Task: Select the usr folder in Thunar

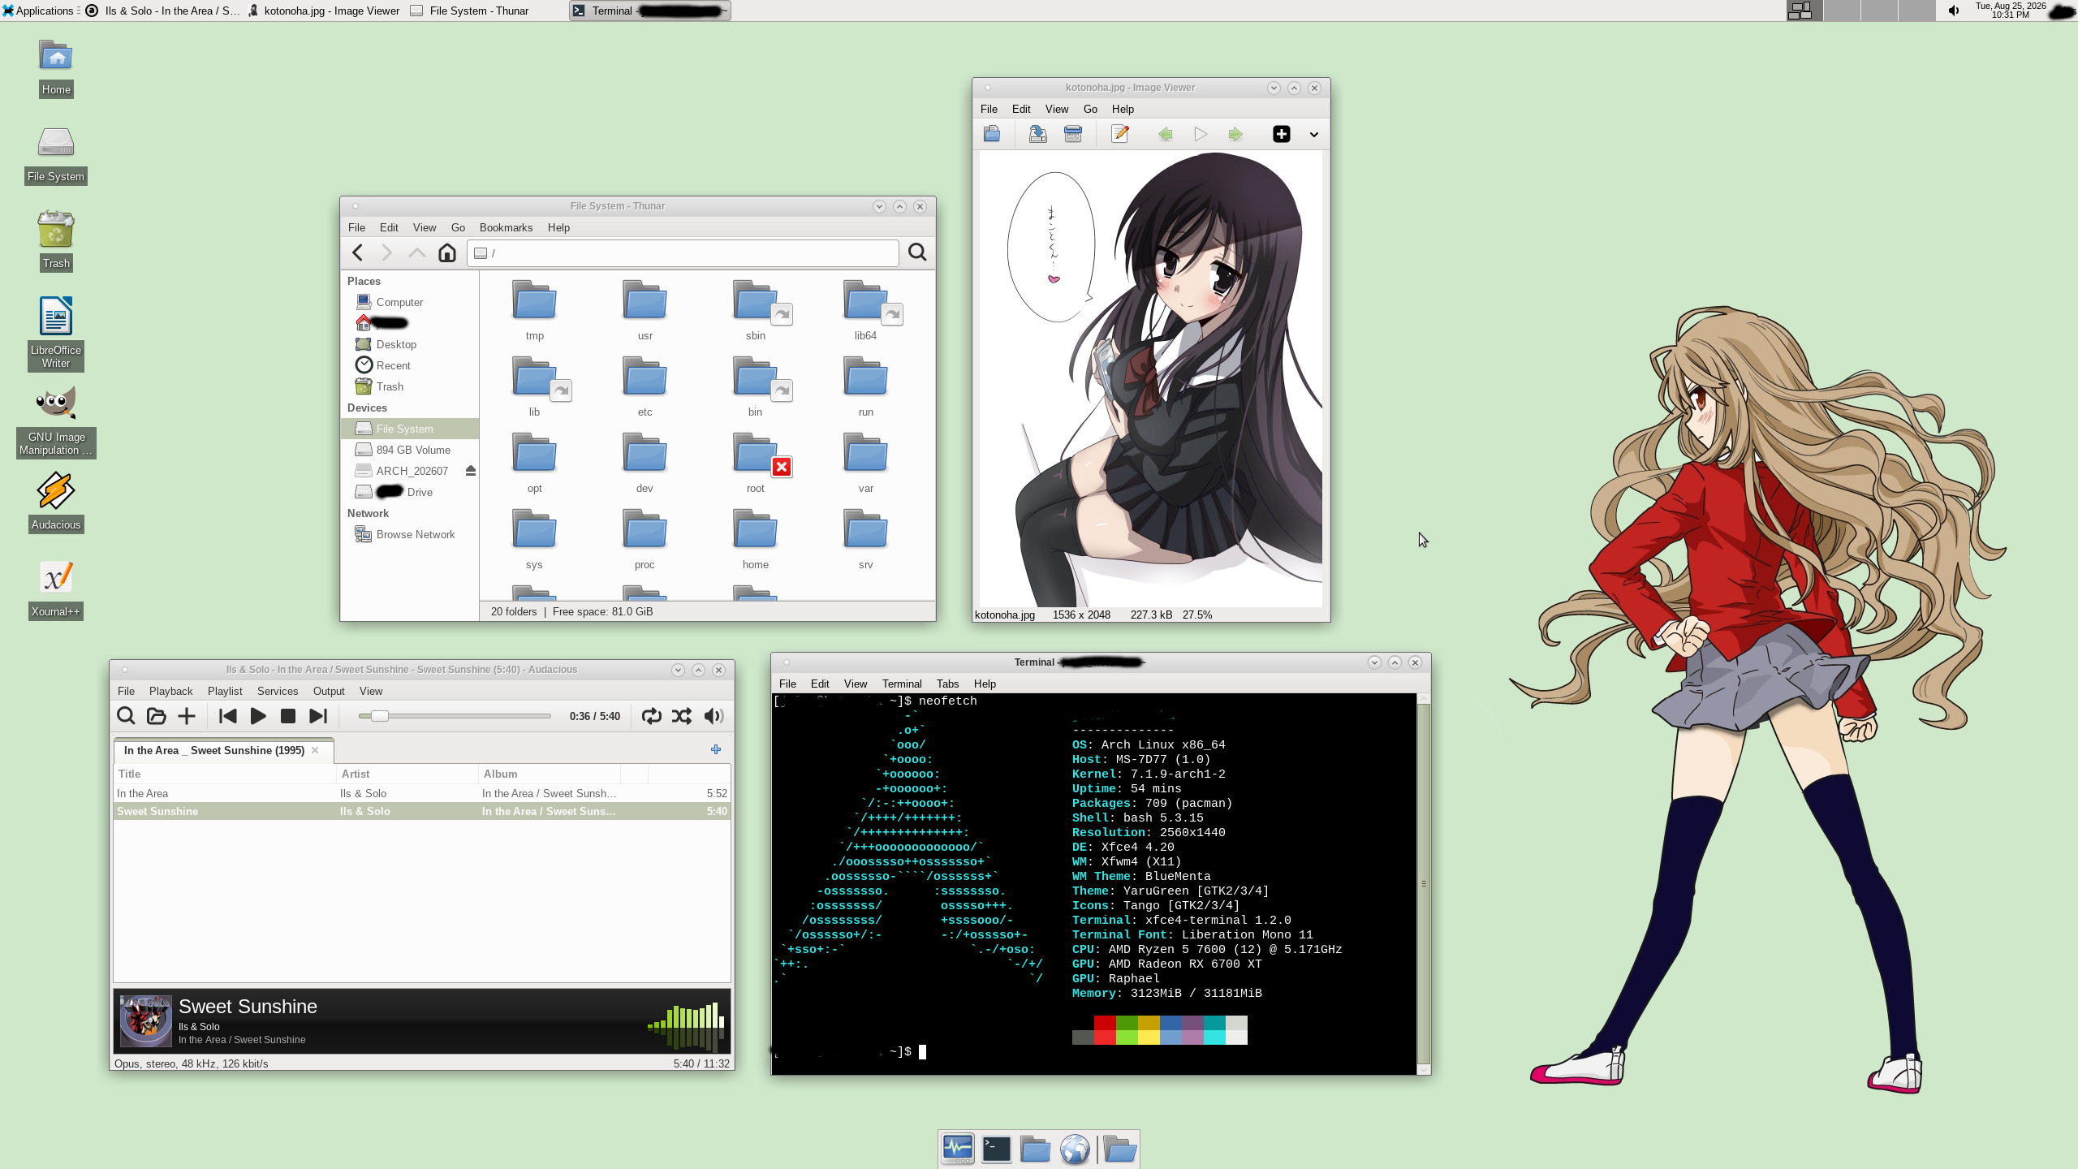Action: [x=645, y=310]
